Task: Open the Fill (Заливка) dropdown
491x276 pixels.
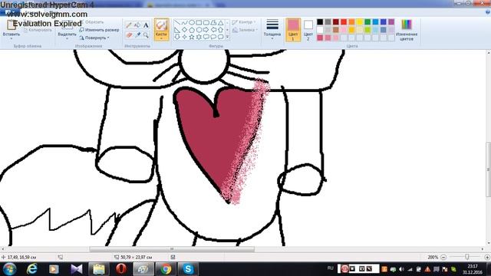Action: coord(245,30)
